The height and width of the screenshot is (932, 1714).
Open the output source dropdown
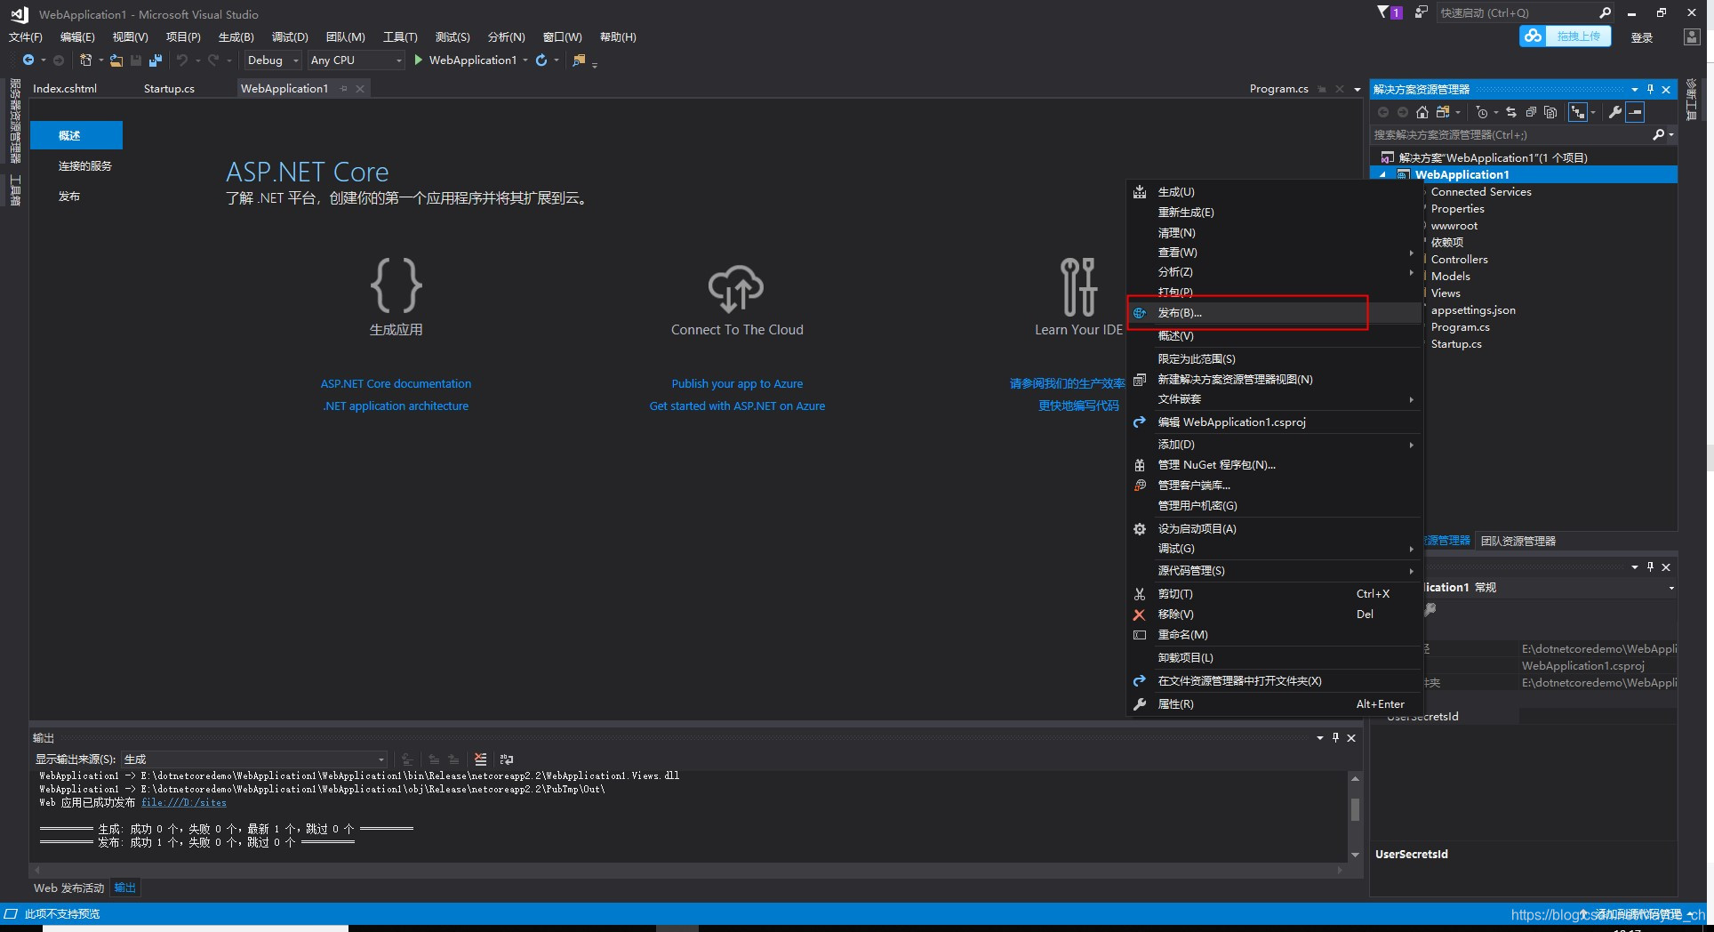(254, 759)
